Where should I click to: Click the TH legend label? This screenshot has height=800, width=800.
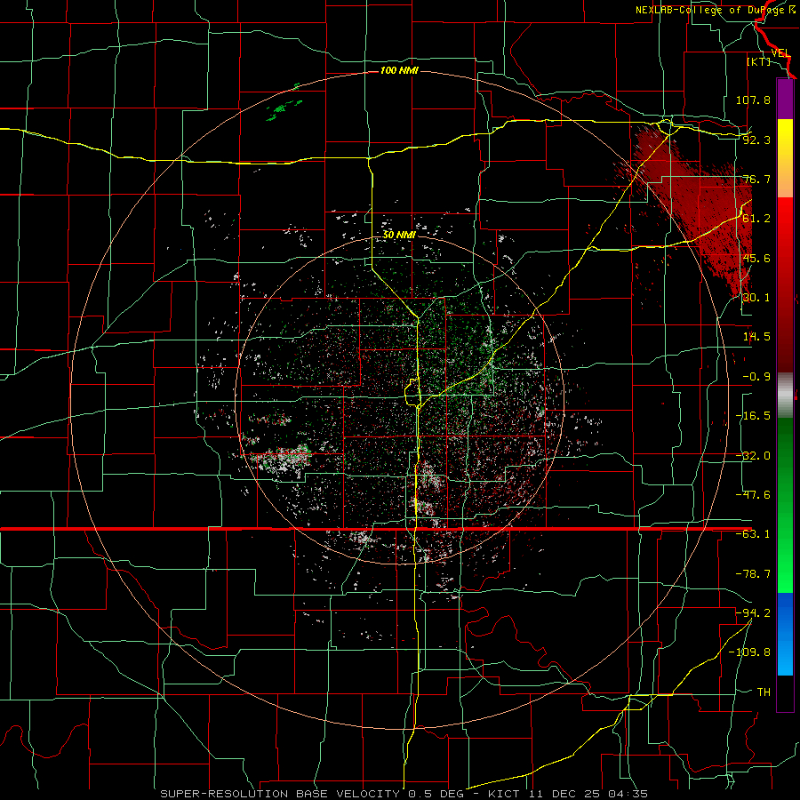pos(764,692)
